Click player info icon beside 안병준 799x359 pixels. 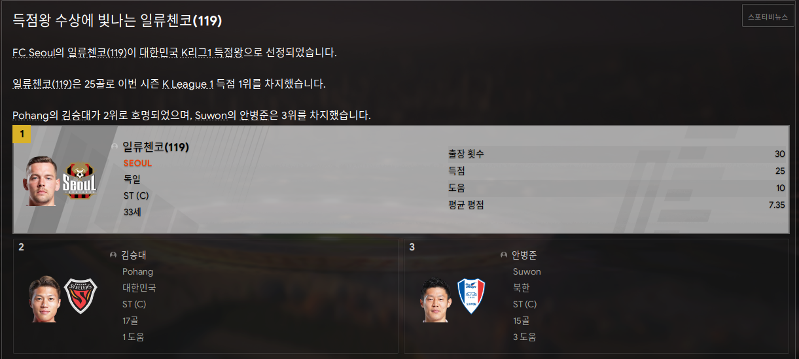504,255
